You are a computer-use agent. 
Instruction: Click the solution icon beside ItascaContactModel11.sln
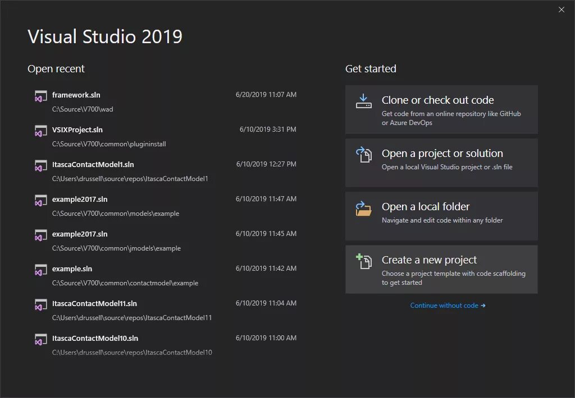click(x=40, y=305)
